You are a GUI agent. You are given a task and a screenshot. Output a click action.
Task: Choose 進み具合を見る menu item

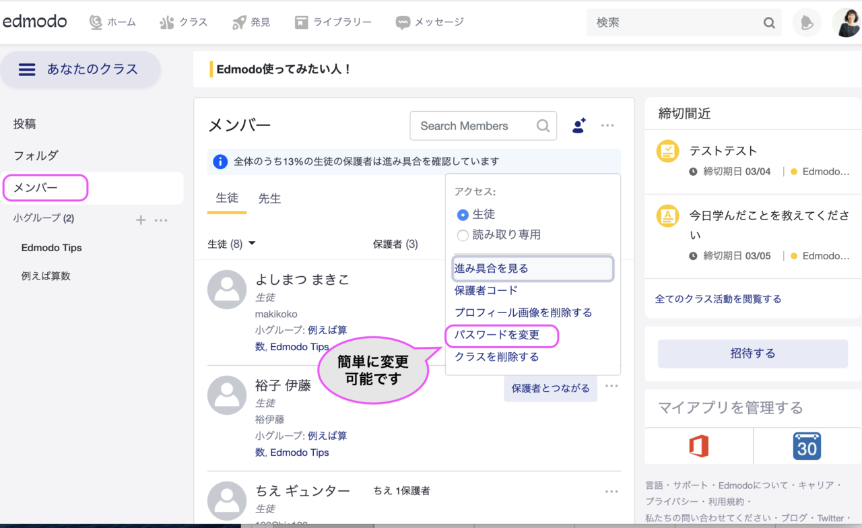click(x=533, y=268)
